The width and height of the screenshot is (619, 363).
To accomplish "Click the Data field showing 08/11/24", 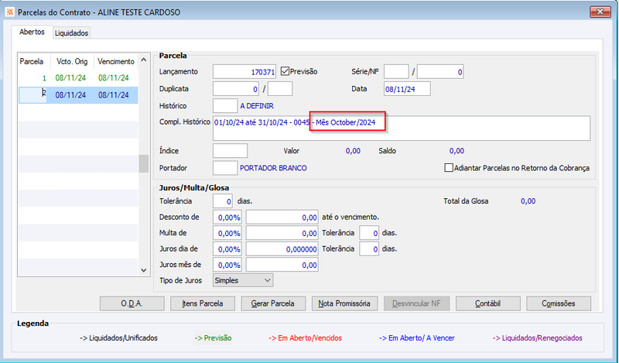I will click(x=407, y=89).
